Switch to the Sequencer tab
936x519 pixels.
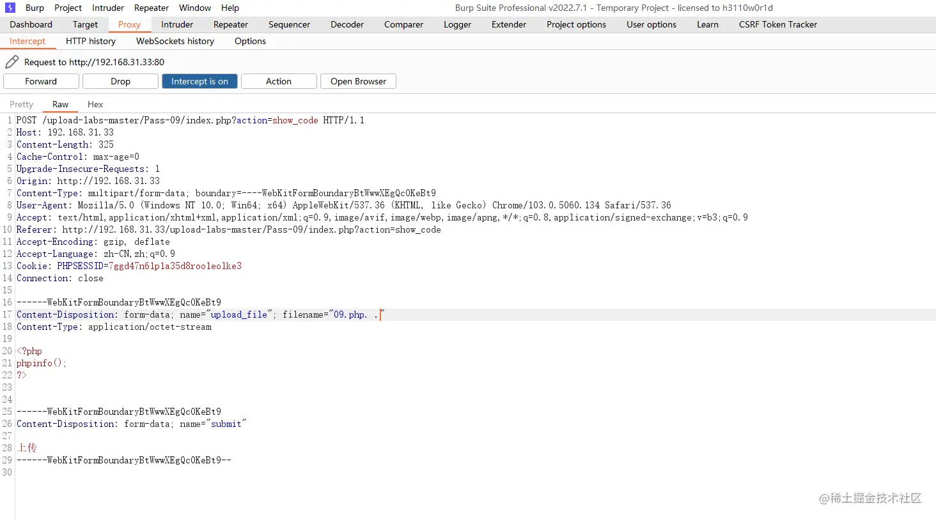[289, 24]
